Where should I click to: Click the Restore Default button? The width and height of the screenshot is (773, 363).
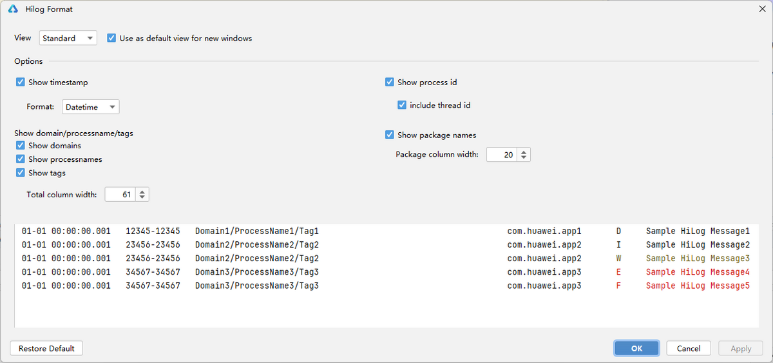point(46,348)
